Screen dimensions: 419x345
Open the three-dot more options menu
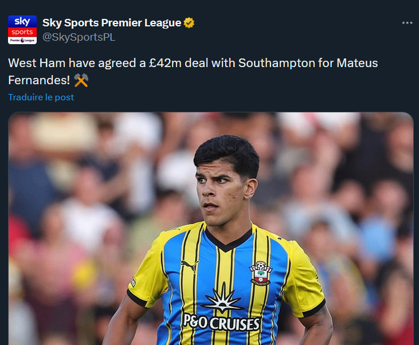(407, 23)
